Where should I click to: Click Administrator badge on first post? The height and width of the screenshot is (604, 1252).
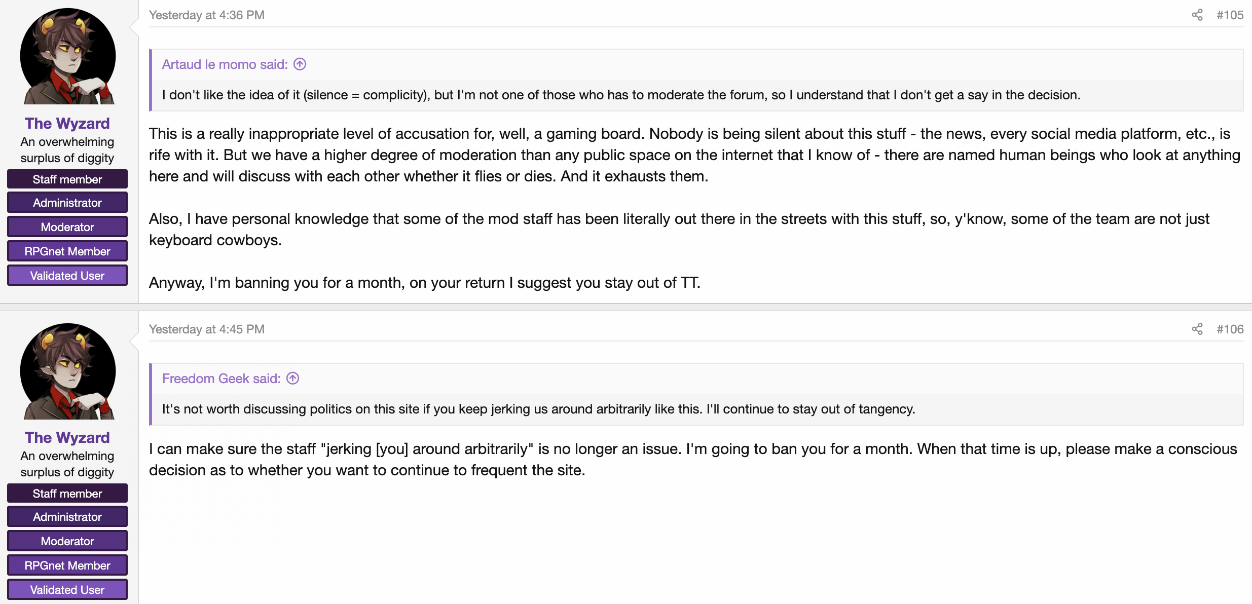67,203
